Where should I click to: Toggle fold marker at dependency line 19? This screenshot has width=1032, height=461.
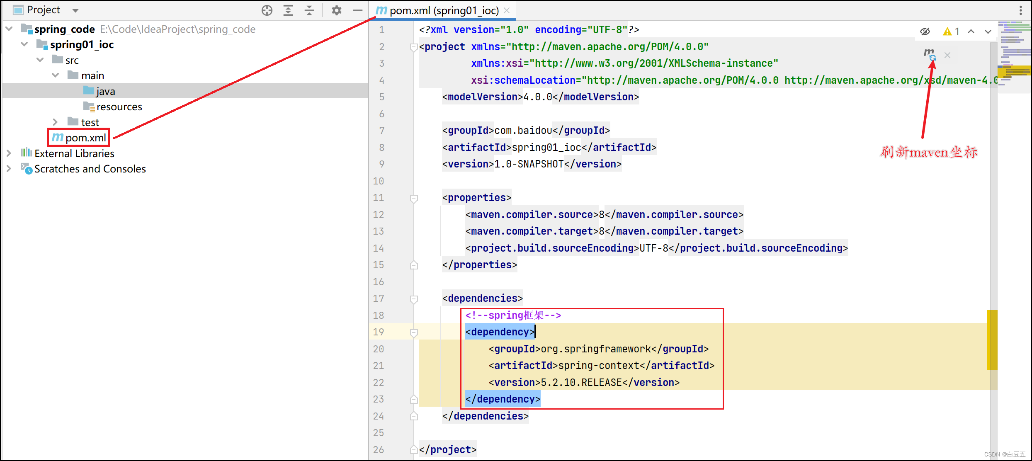414,332
